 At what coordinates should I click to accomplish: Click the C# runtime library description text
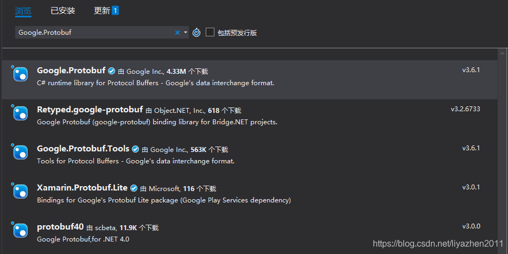point(156,83)
